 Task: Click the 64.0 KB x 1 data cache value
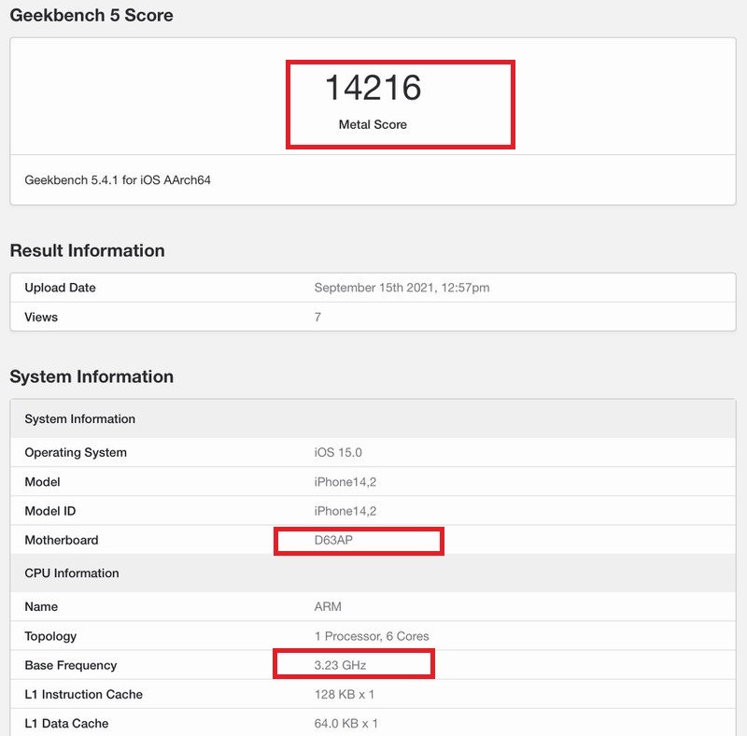click(346, 723)
